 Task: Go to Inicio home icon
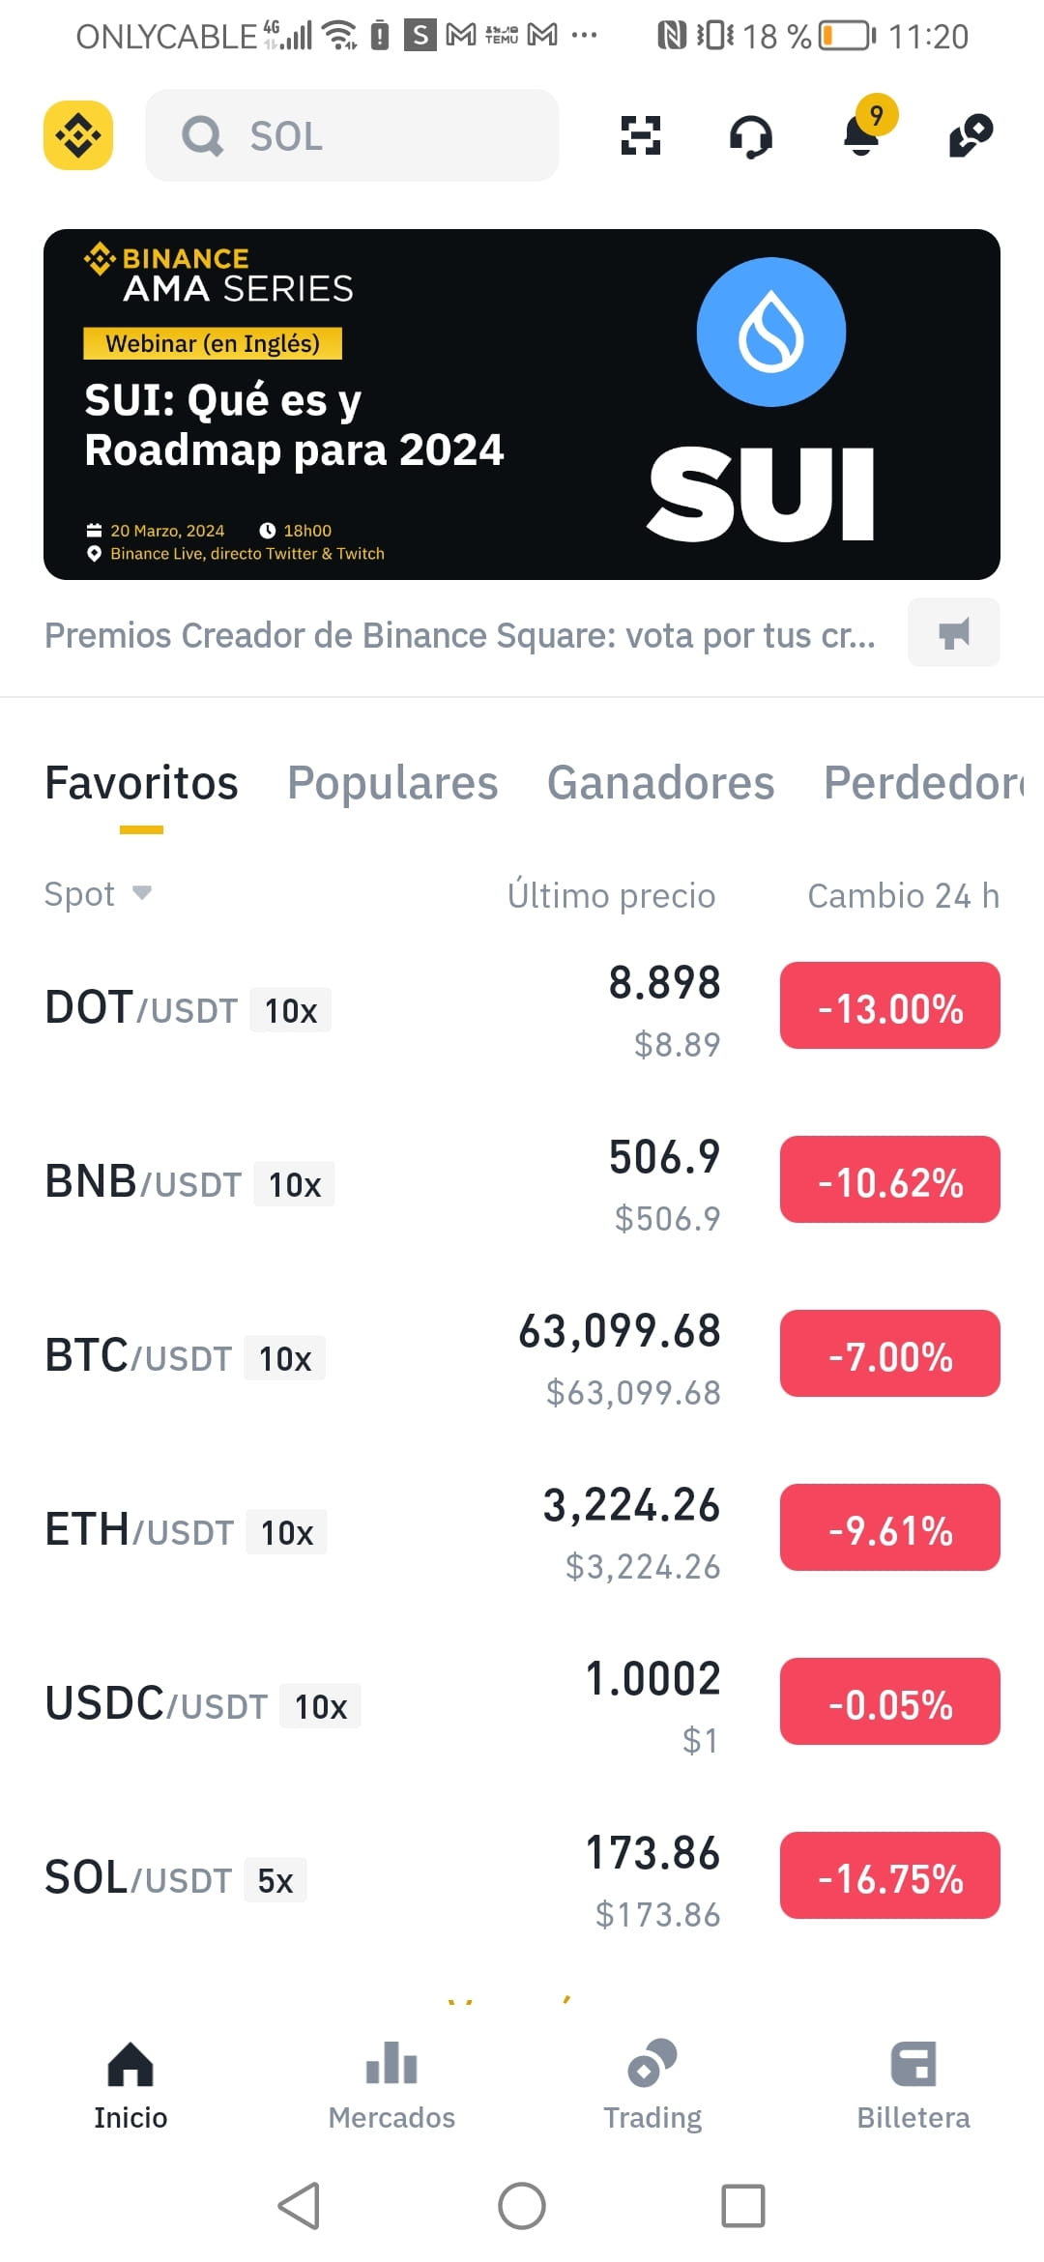(130, 2063)
